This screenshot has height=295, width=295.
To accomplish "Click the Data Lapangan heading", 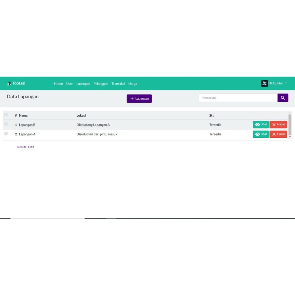I will [23, 97].
